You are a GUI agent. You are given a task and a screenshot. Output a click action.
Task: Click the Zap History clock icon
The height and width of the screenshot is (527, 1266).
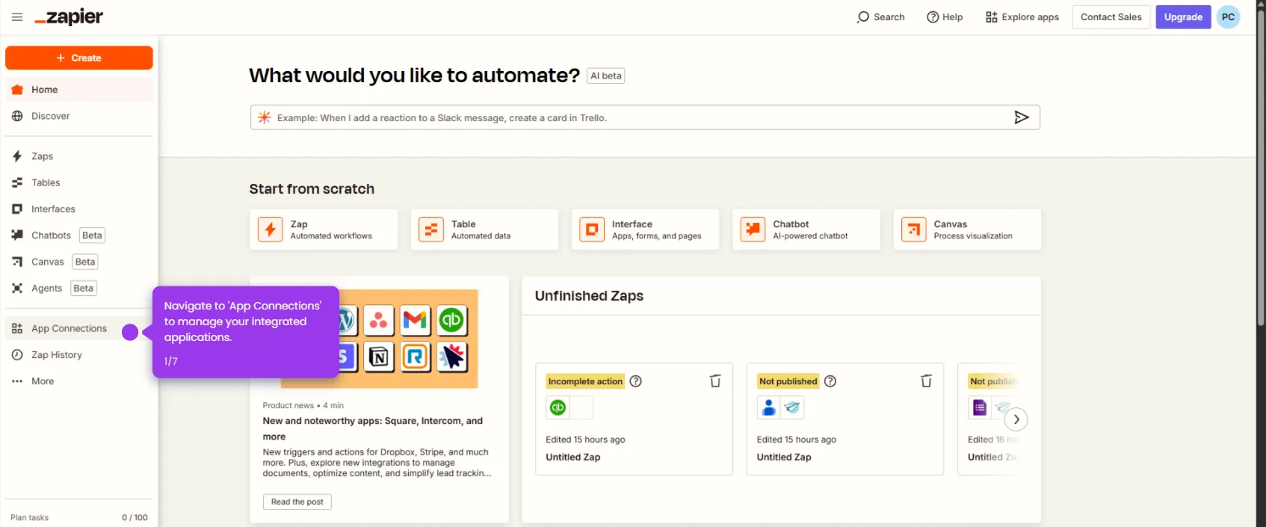(17, 355)
